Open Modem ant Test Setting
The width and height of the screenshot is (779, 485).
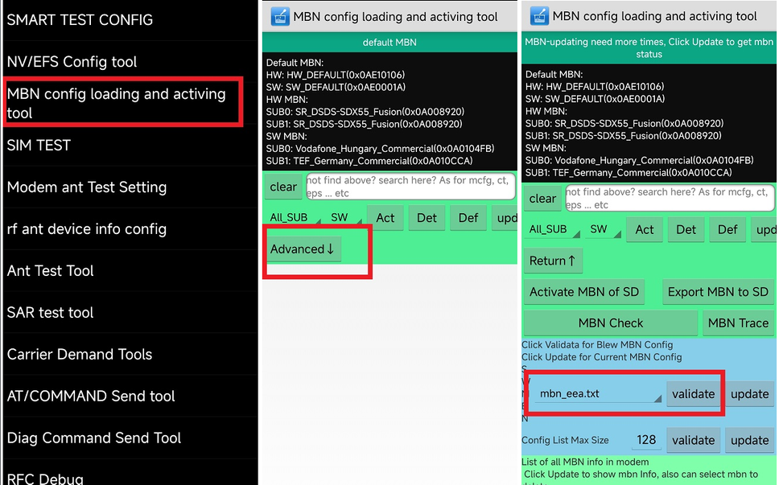click(x=87, y=187)
